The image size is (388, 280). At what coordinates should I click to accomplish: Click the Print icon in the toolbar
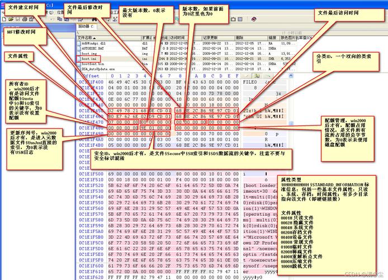[25, 19]
